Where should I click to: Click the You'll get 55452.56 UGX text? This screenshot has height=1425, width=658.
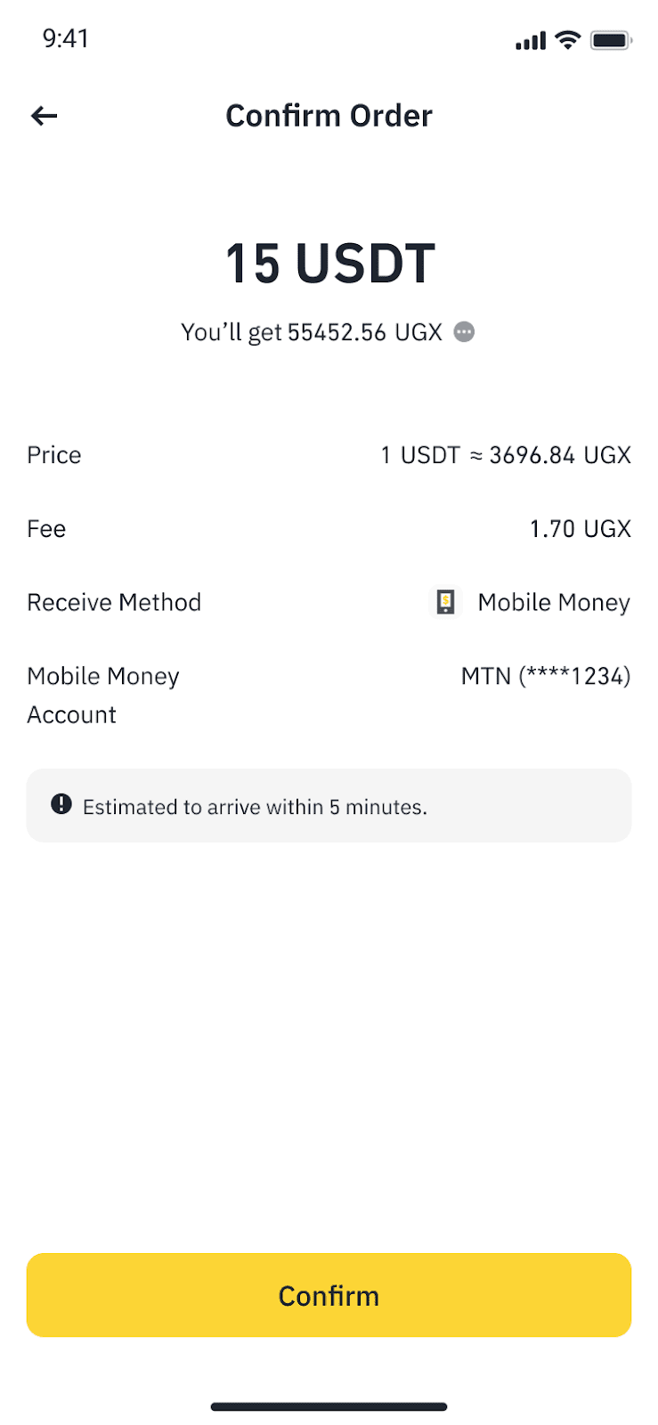click(312, 332)
